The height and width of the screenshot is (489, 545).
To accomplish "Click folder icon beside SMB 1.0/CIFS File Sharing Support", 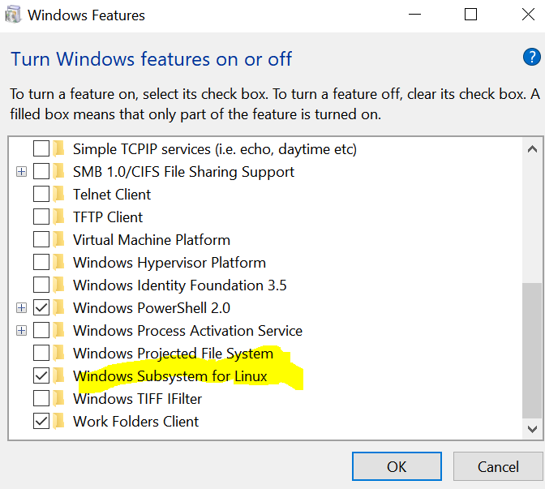I will pos(58,172).
